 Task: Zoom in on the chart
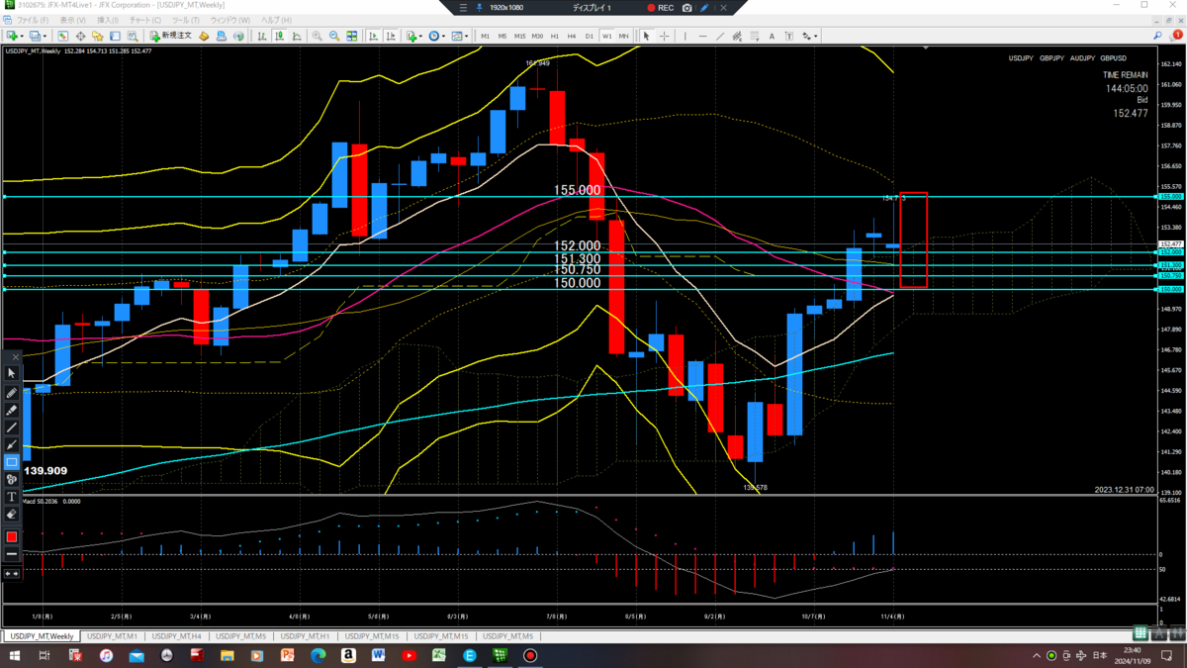coord(317,36)
